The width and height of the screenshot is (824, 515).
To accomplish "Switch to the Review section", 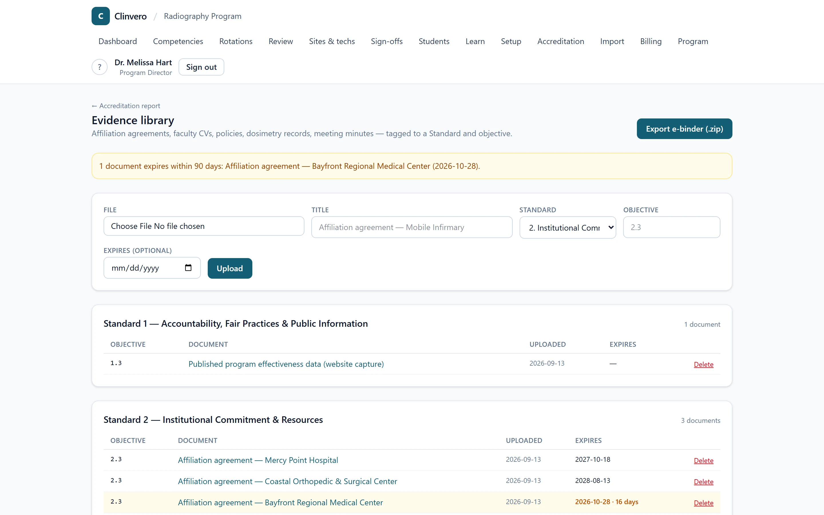I will tap(281, 41).
